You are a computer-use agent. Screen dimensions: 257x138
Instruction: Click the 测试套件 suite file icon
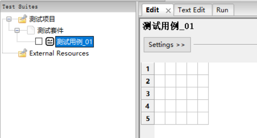[31, 30]
